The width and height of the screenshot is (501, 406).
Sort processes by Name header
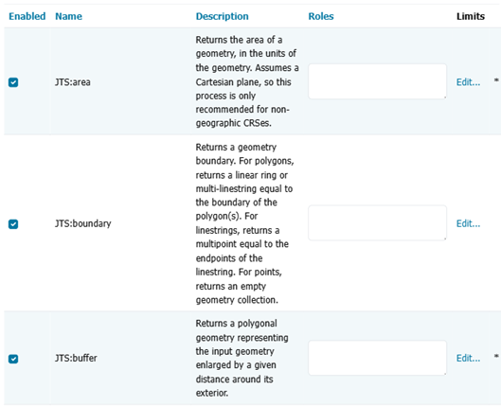click(68, 16)
